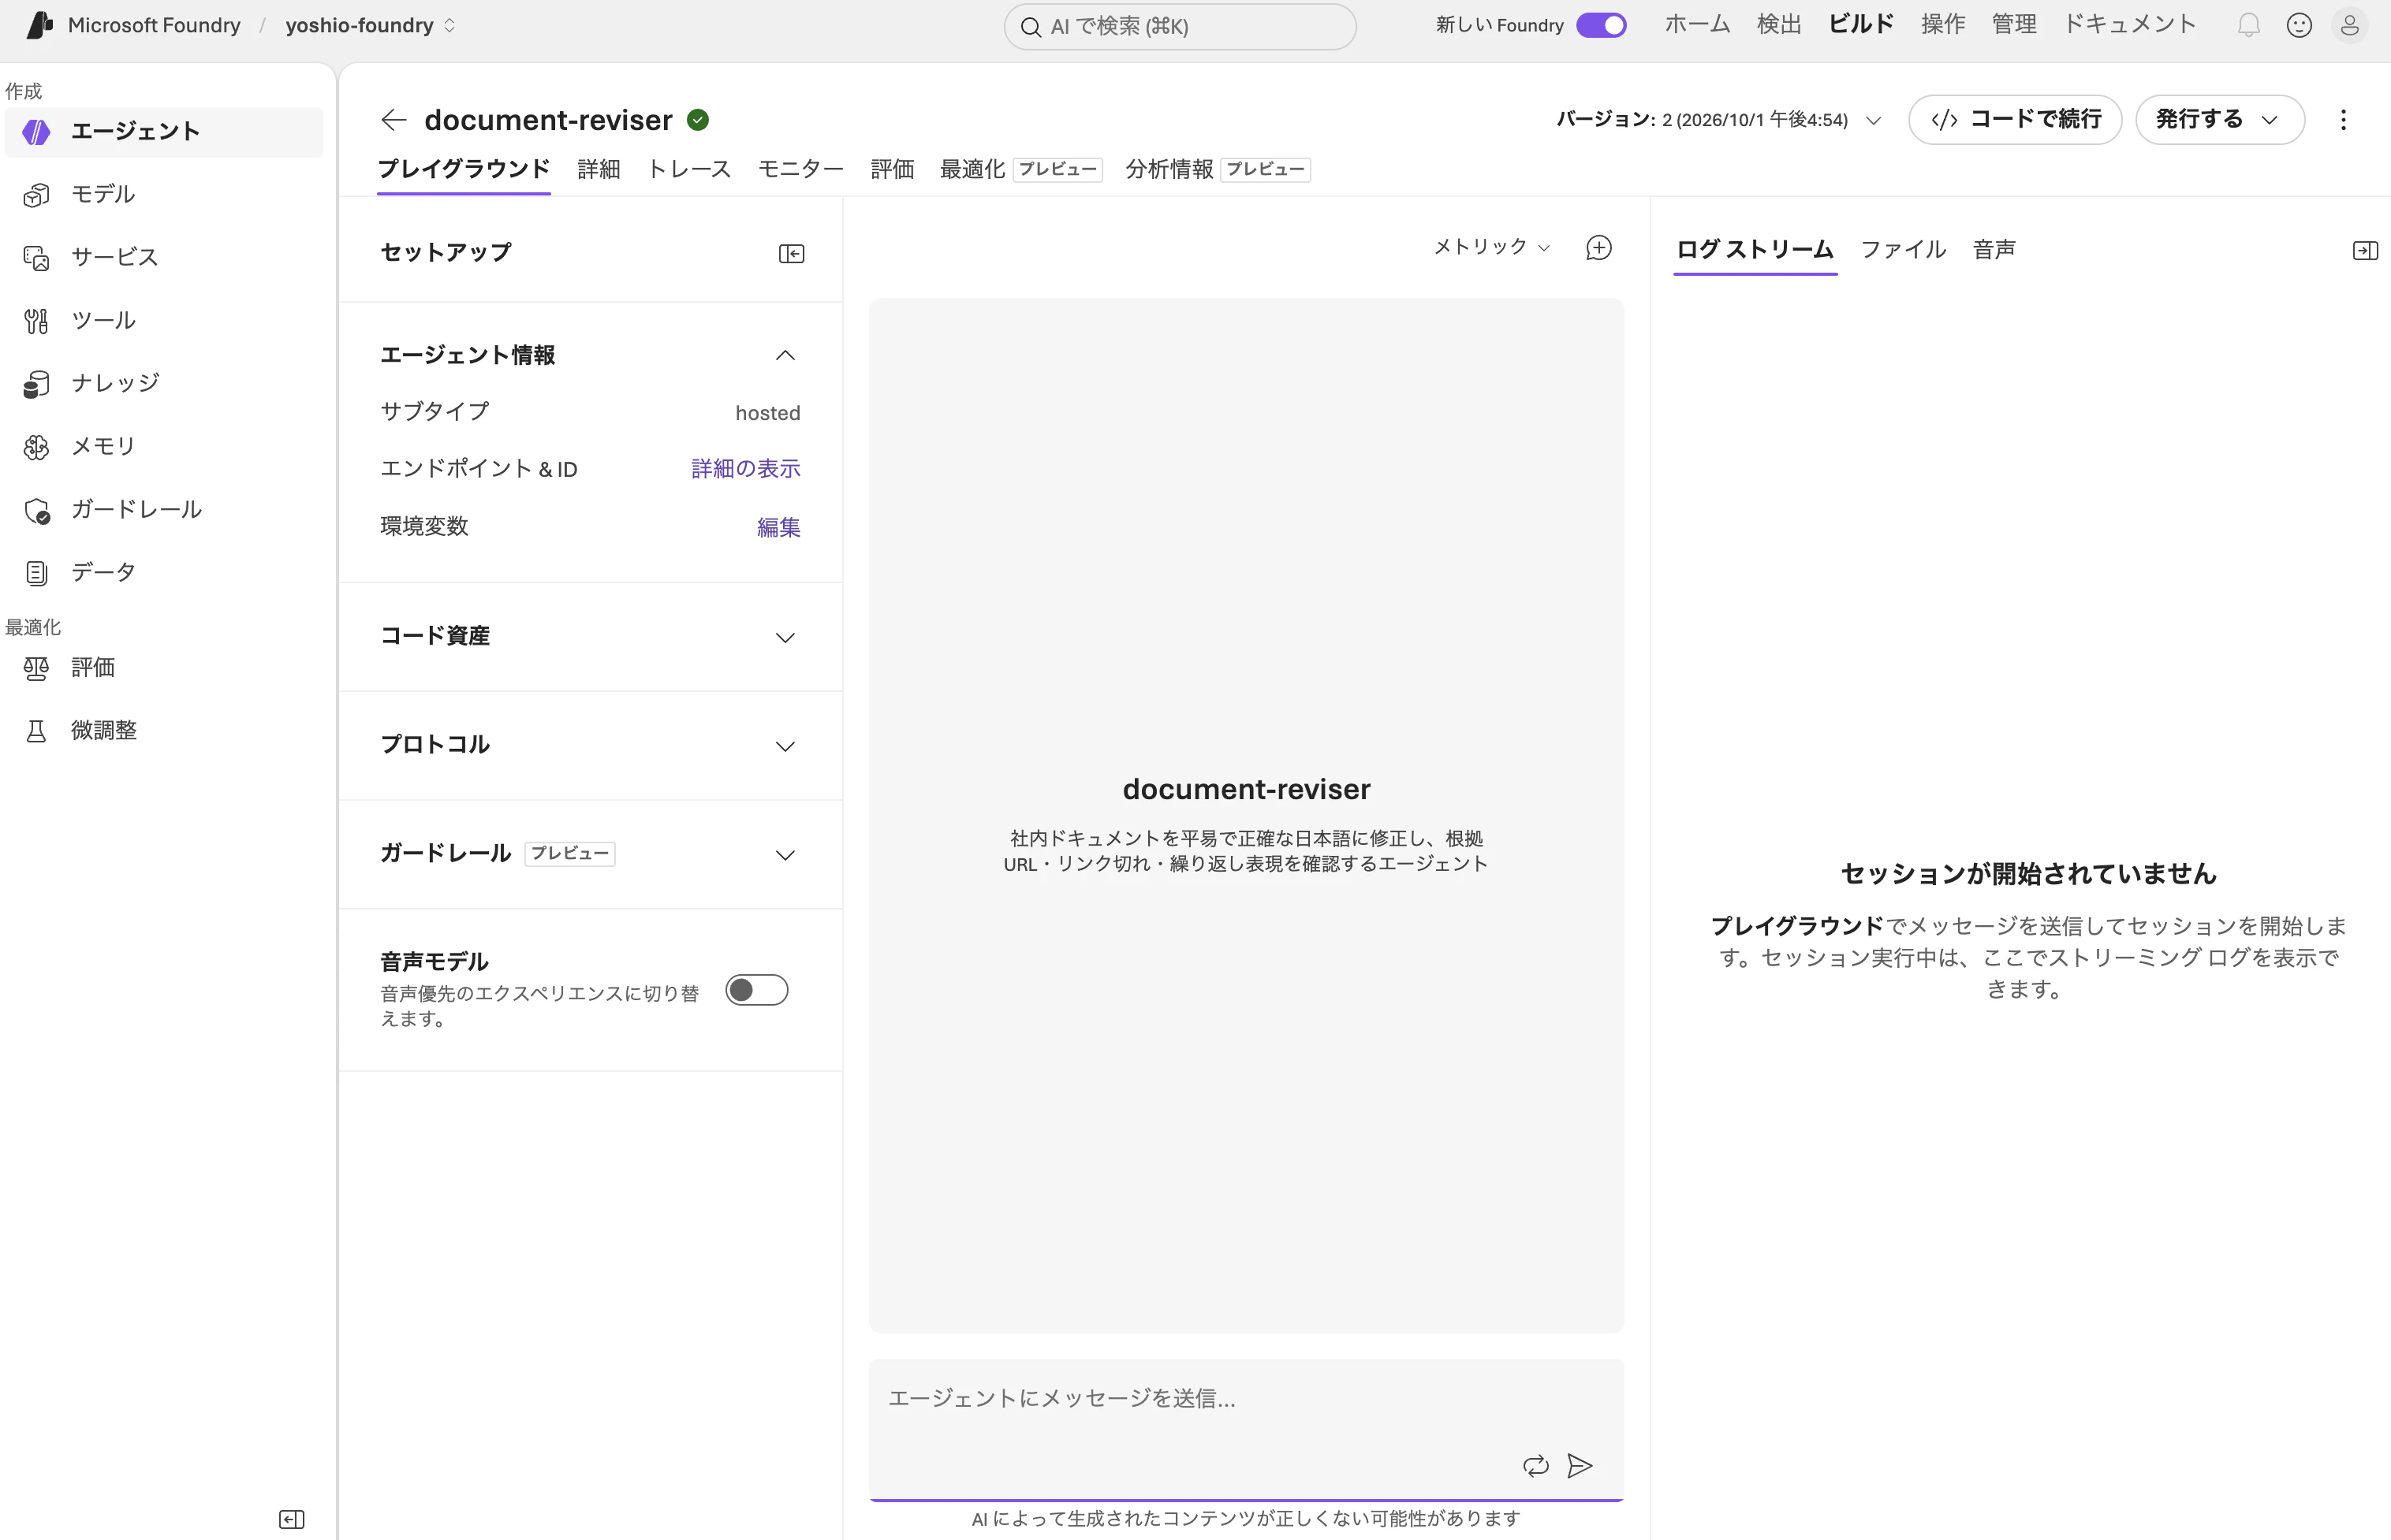Click the regenerate loop icon in message box
Image resolution: width=2391 pixels, height=1540 pixels.
pos(1535,1466)
